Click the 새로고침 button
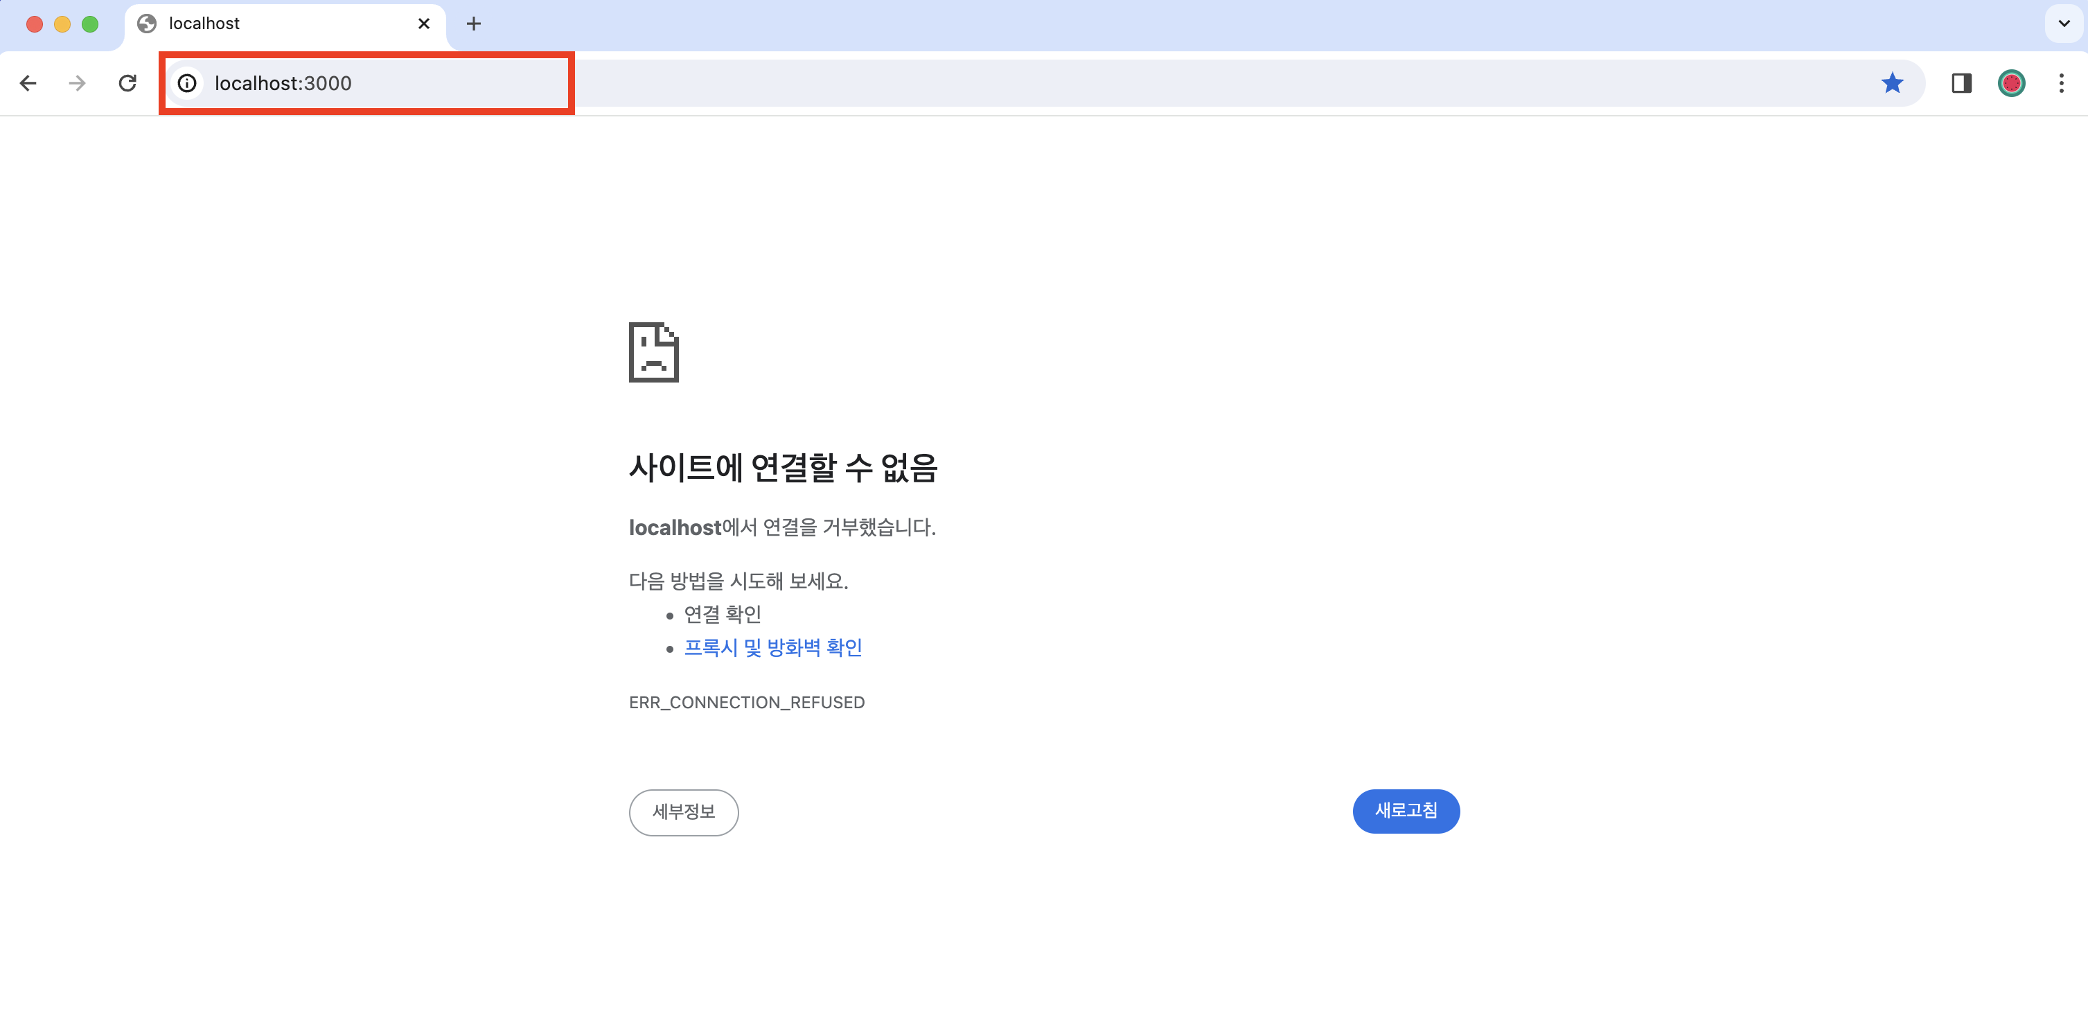Screen dimensions: 2088x1027 coord(1406,811)
